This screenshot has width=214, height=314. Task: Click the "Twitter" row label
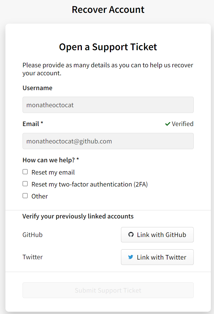[33, 257]
